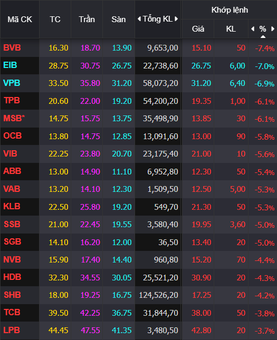
Task: Click VAB matched volume 5,00
Action: tap(238, 189)
